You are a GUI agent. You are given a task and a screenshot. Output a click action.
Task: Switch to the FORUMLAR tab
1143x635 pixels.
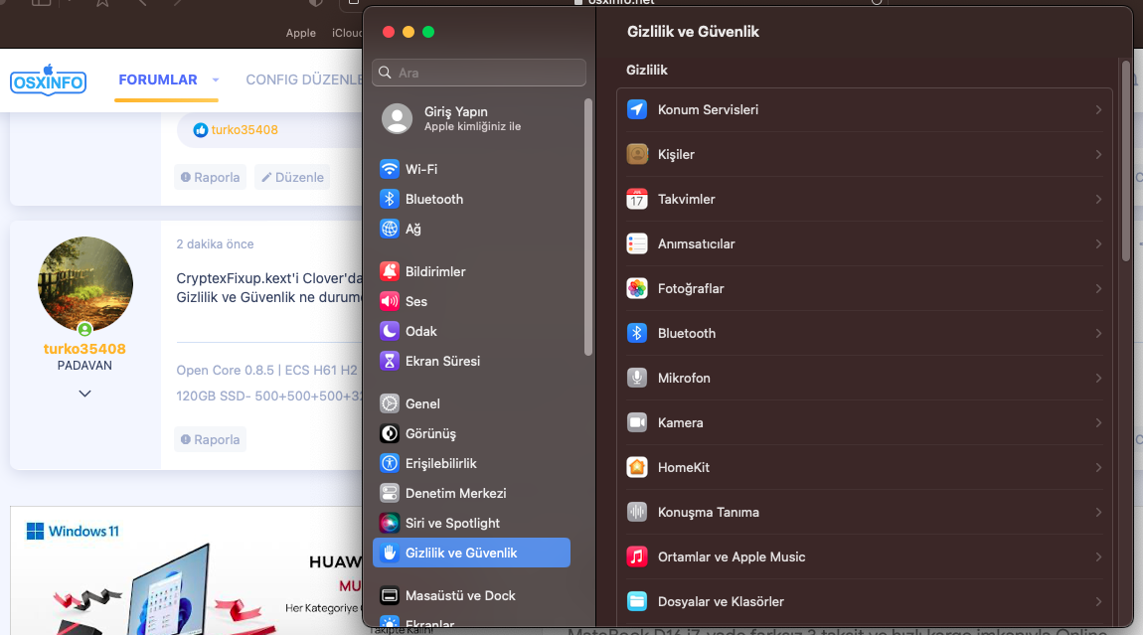pyautogui.click(x=158, y=79)
